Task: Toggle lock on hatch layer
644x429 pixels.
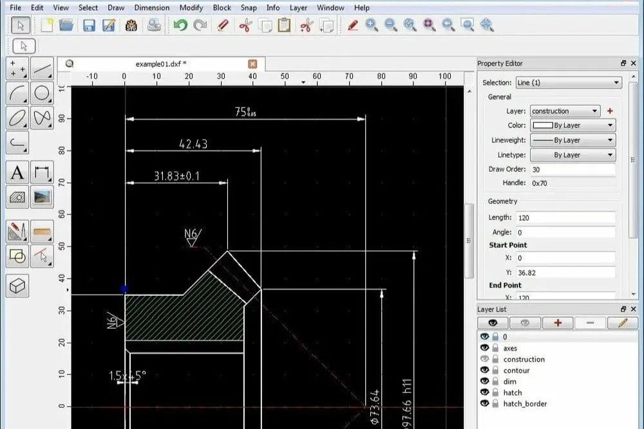Action: pos(495,392)
